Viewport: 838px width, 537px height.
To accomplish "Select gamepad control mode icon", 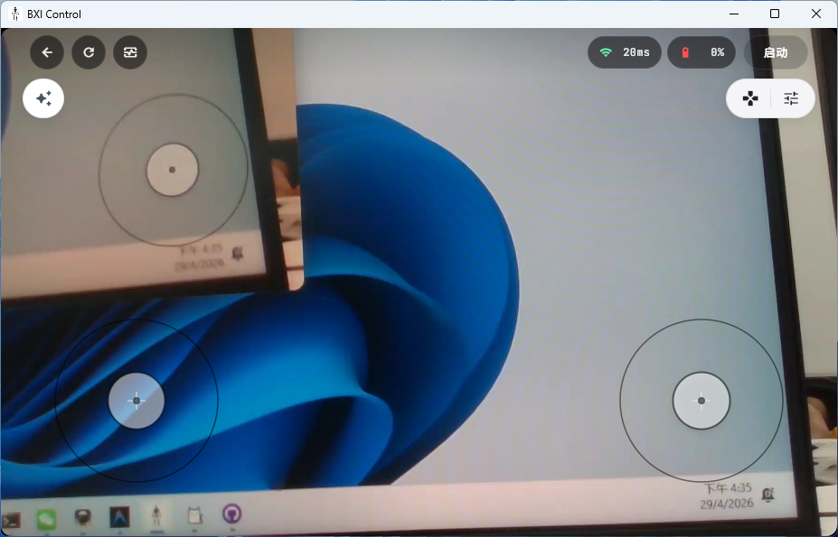I will 750,98.
